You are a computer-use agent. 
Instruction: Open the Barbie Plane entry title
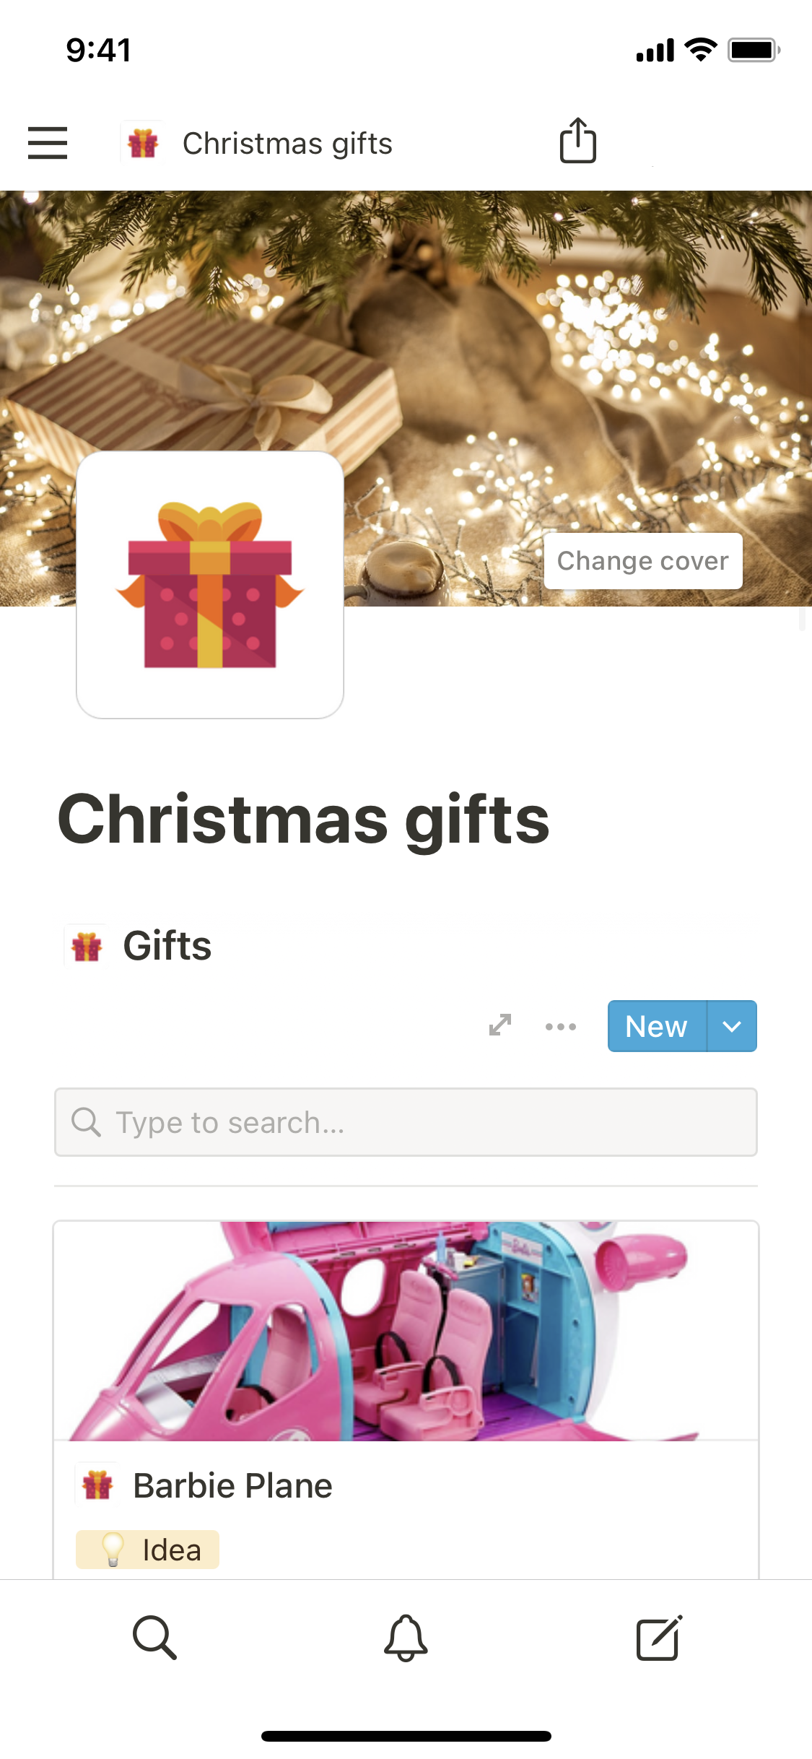coord(232,1486)
